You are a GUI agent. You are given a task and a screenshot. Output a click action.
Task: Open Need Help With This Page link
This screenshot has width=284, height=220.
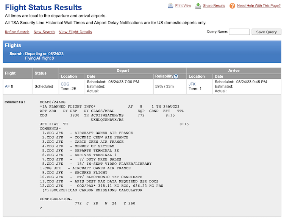pos(259,6)
